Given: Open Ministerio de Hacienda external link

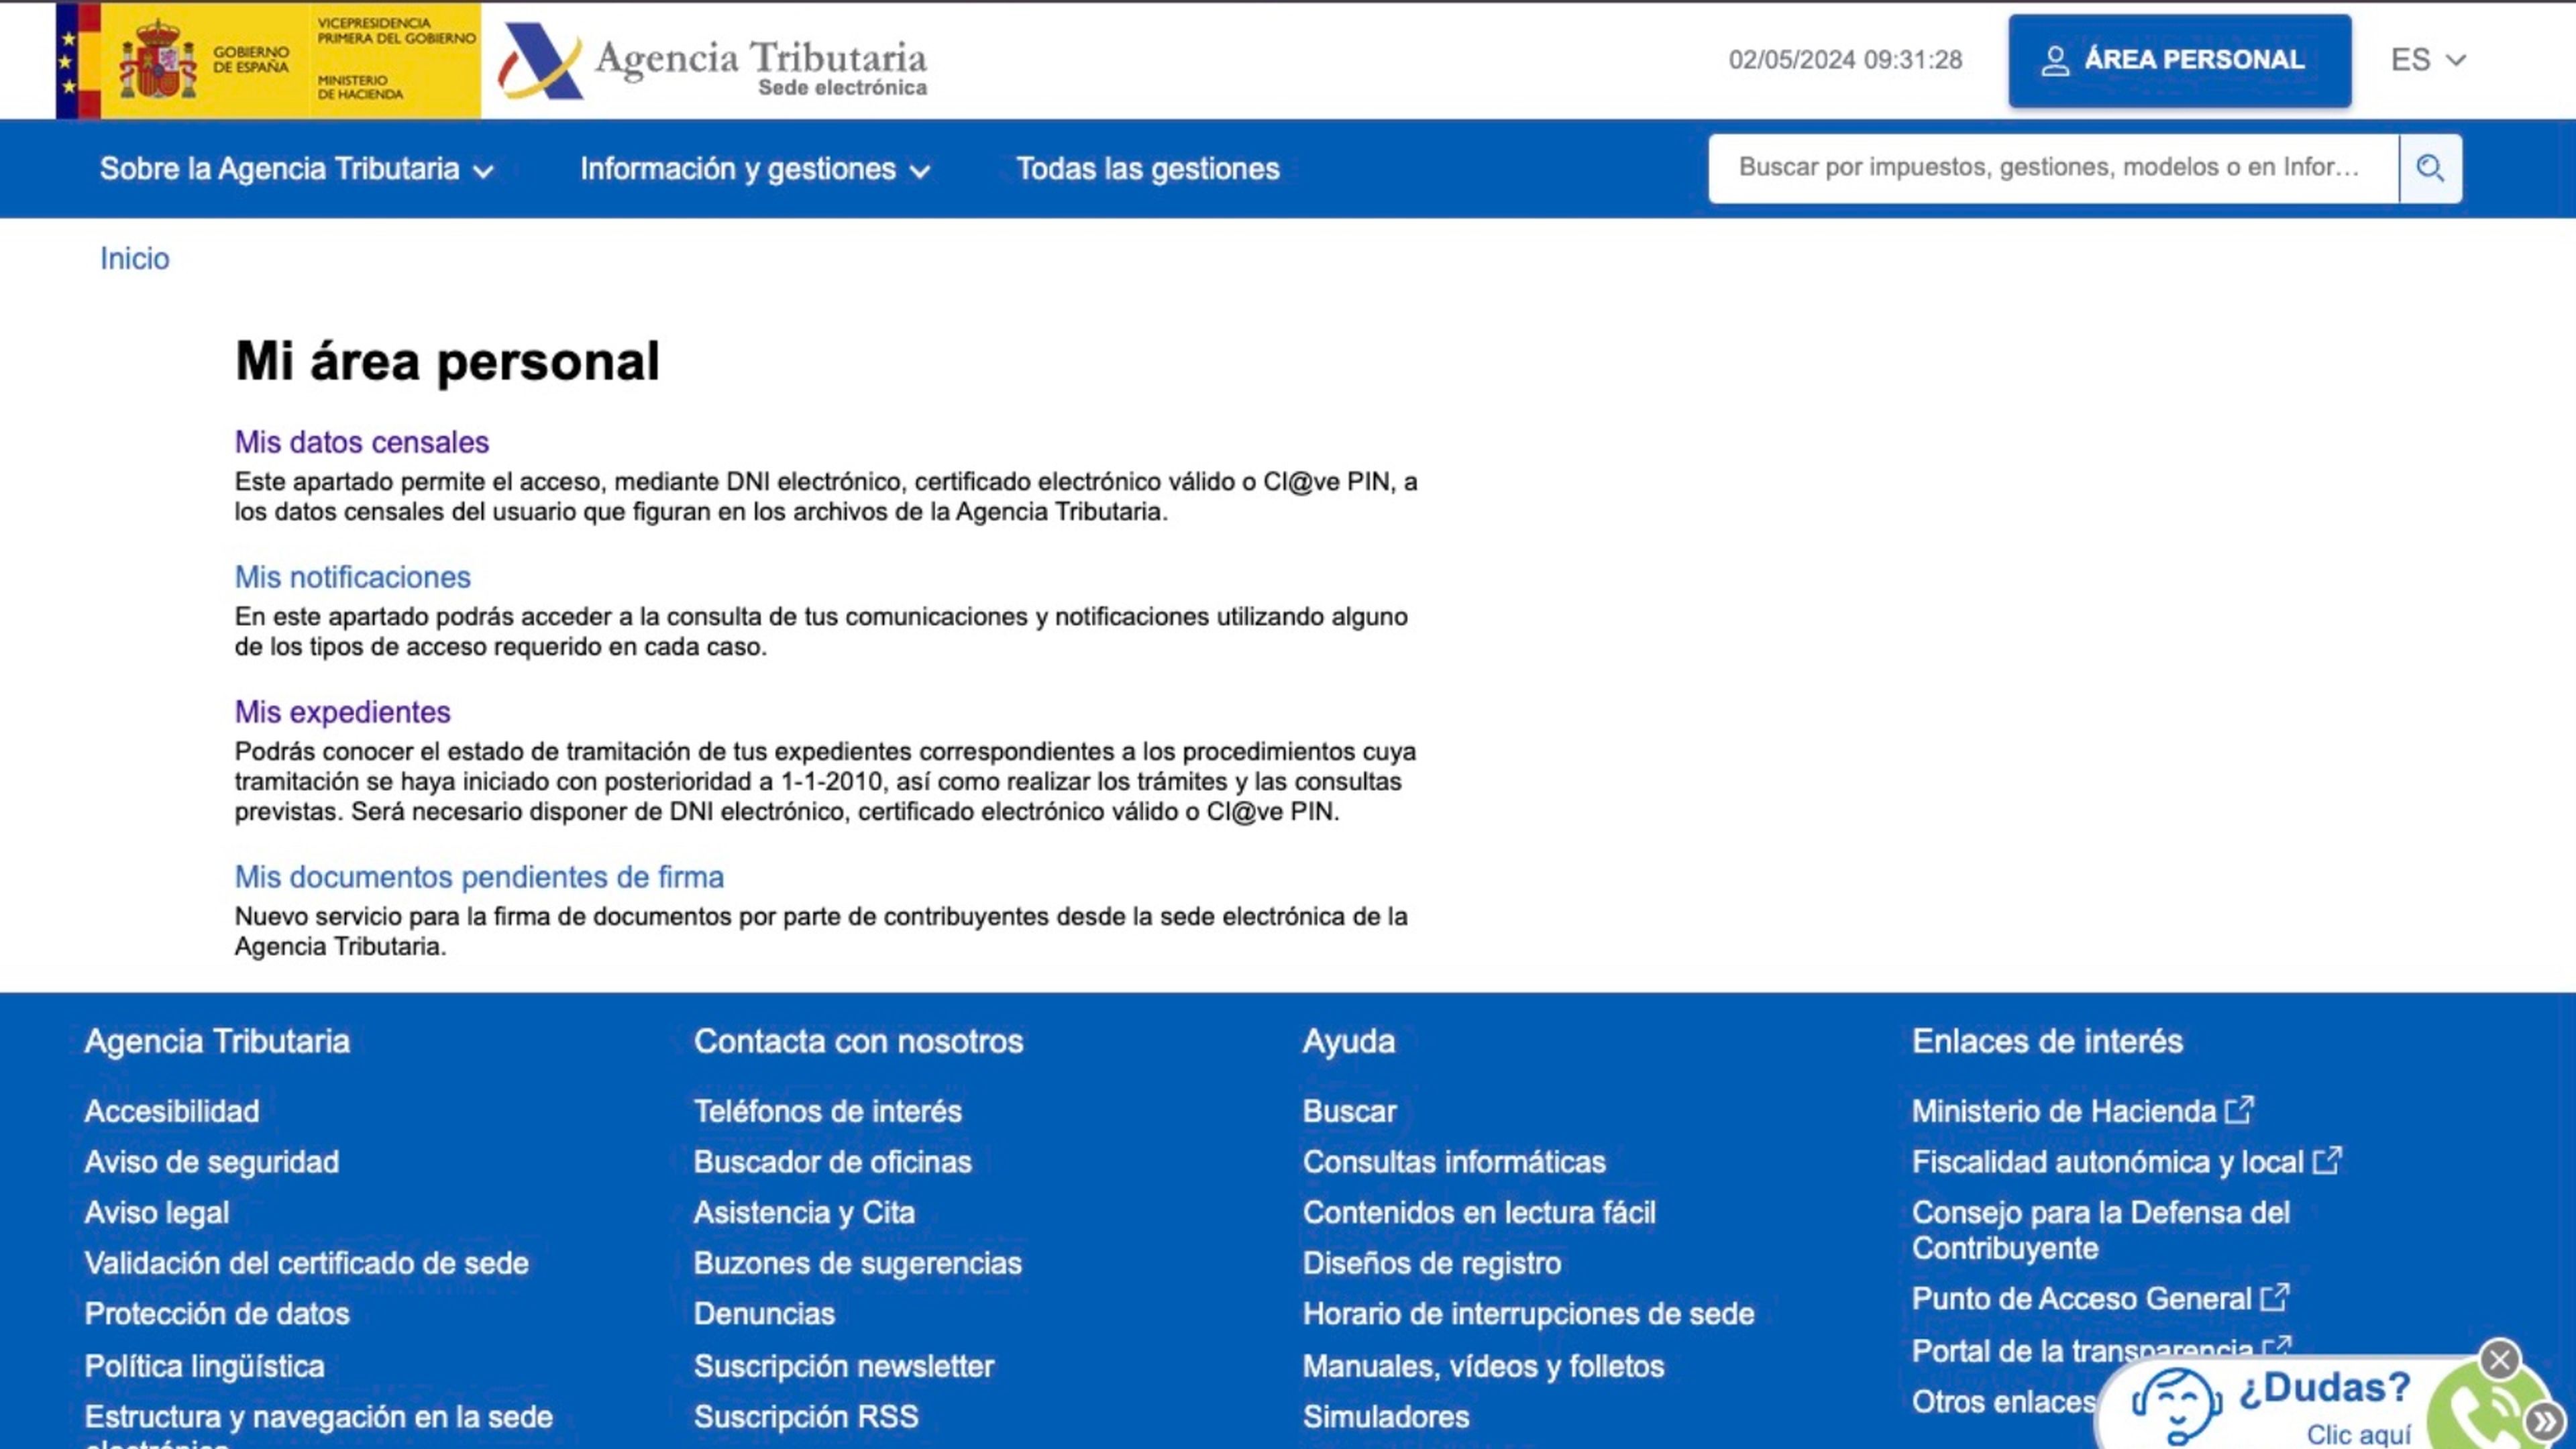Looking at the screenshot, I should (2083, 1111).
